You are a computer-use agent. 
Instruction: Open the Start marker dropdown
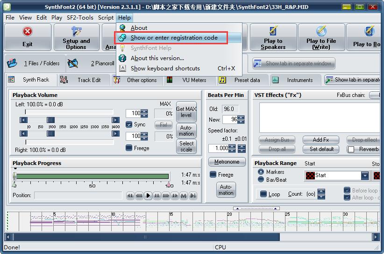(365, 175)
